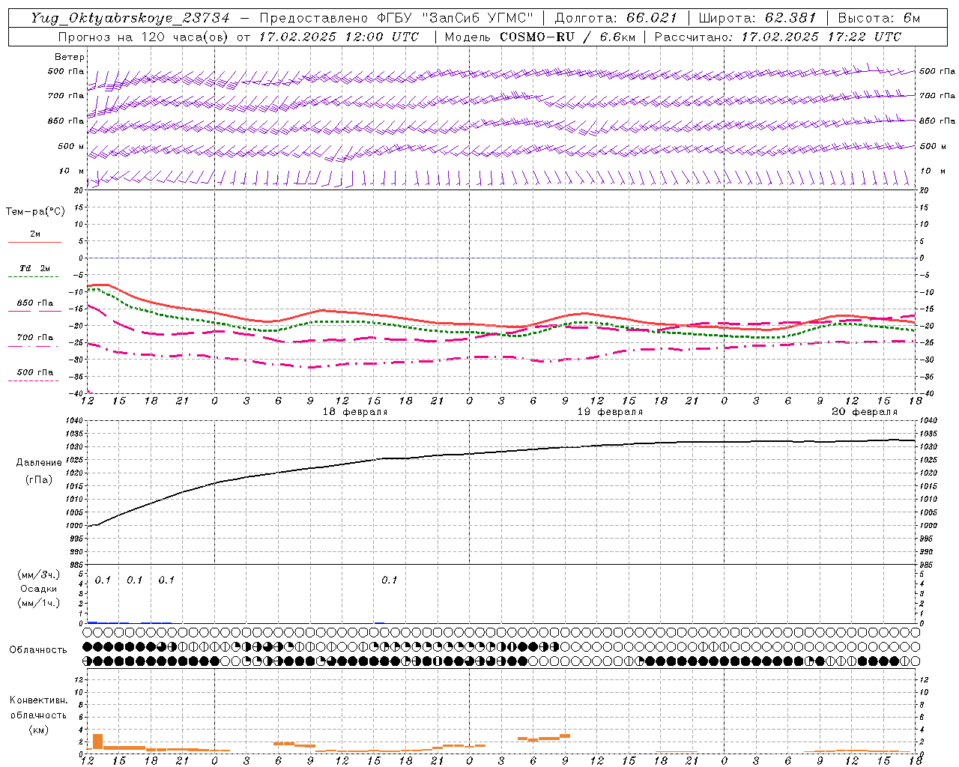Click the Высота: 6м header value

[x=879, y=18]
